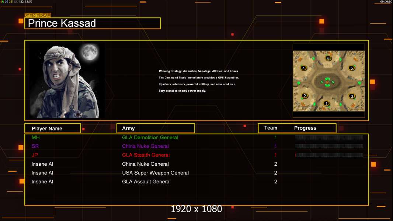Click team number 2 for GLA Assault General
393x221 pixels.
pos(275,182)
